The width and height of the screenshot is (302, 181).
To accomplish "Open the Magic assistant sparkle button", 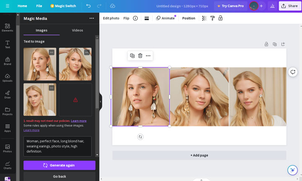I will [292, 170].
